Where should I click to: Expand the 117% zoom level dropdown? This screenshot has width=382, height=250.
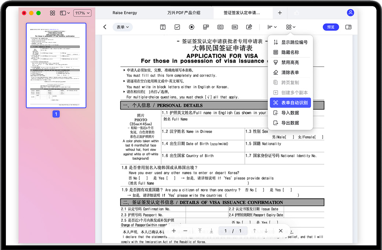point(82,13)
